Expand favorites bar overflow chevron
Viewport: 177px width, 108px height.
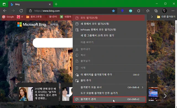point(152,17)
